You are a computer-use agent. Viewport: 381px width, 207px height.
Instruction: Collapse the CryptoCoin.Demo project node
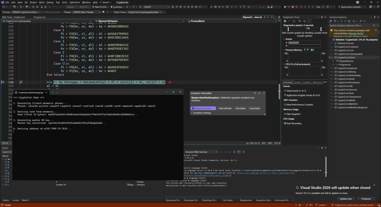(x=332, y=58)
